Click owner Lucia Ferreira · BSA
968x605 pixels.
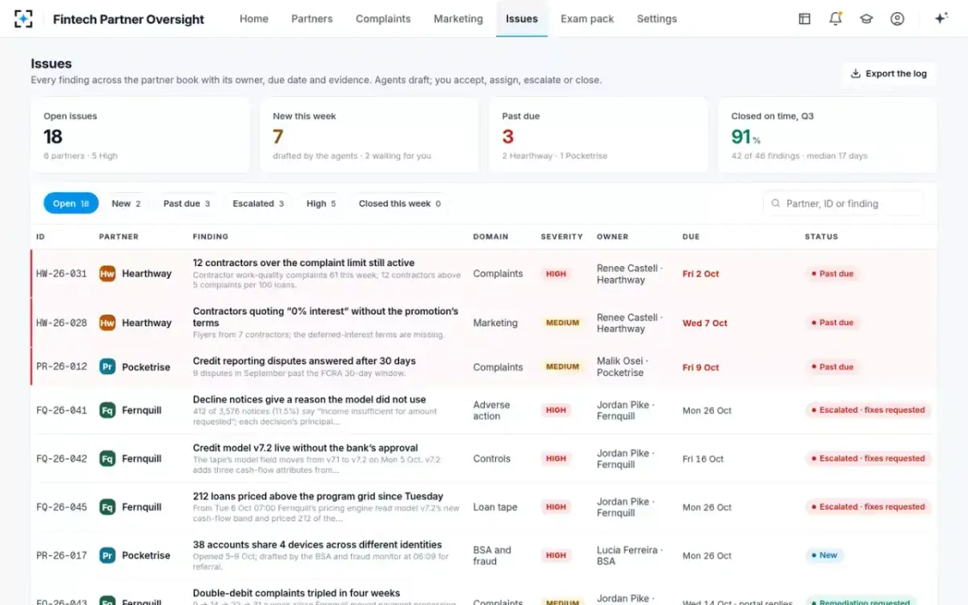(x=630, y=555)
